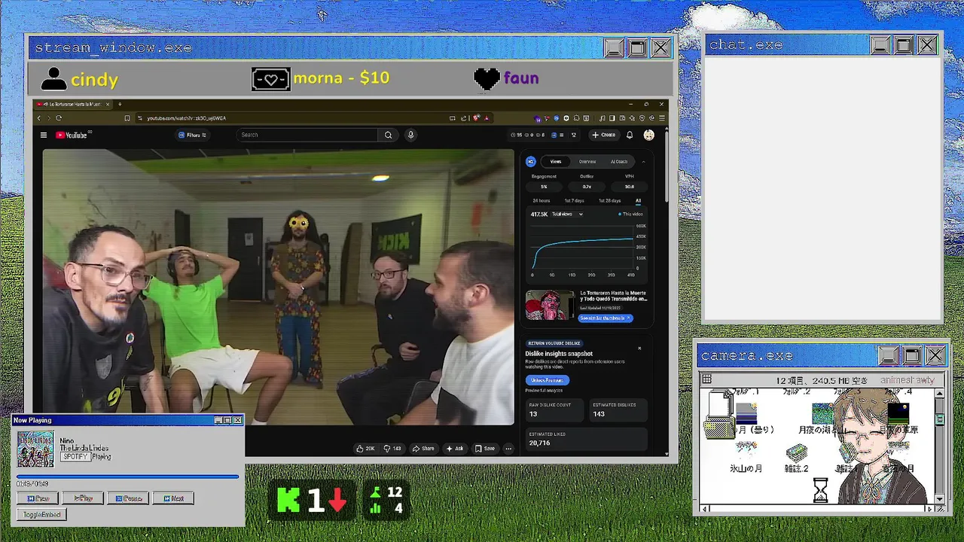Click the Ask button below video

(x=455, y=449)
